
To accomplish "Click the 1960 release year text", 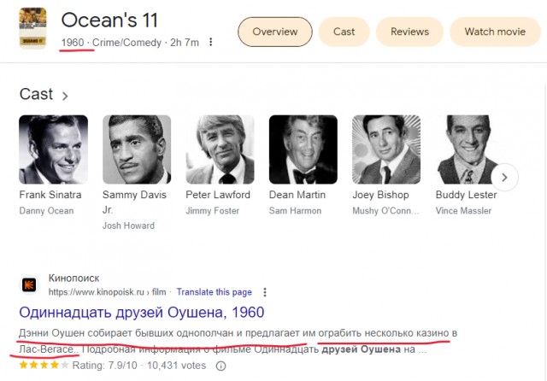I will 73,43.
